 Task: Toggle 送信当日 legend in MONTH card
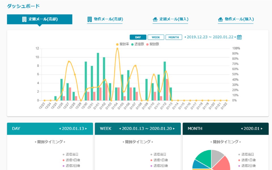(246, 154)
